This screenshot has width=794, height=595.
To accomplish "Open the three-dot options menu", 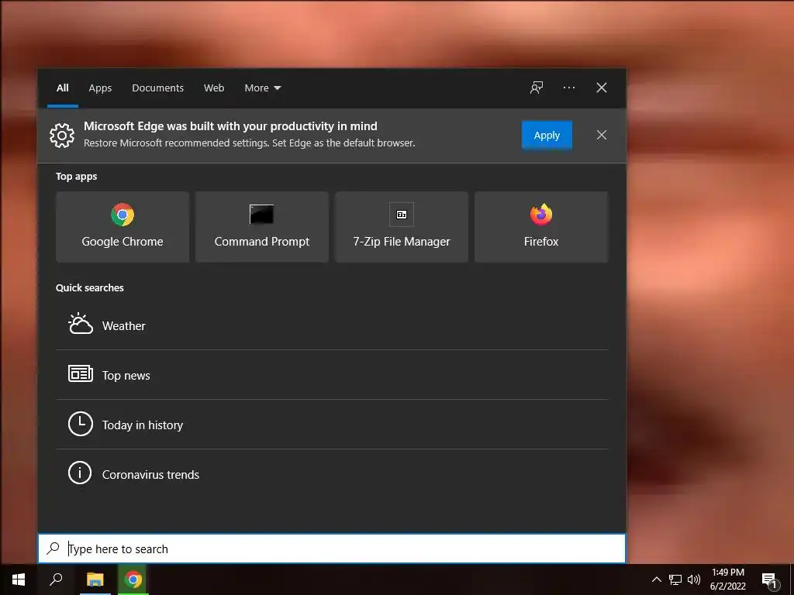I will coord(569,88).
